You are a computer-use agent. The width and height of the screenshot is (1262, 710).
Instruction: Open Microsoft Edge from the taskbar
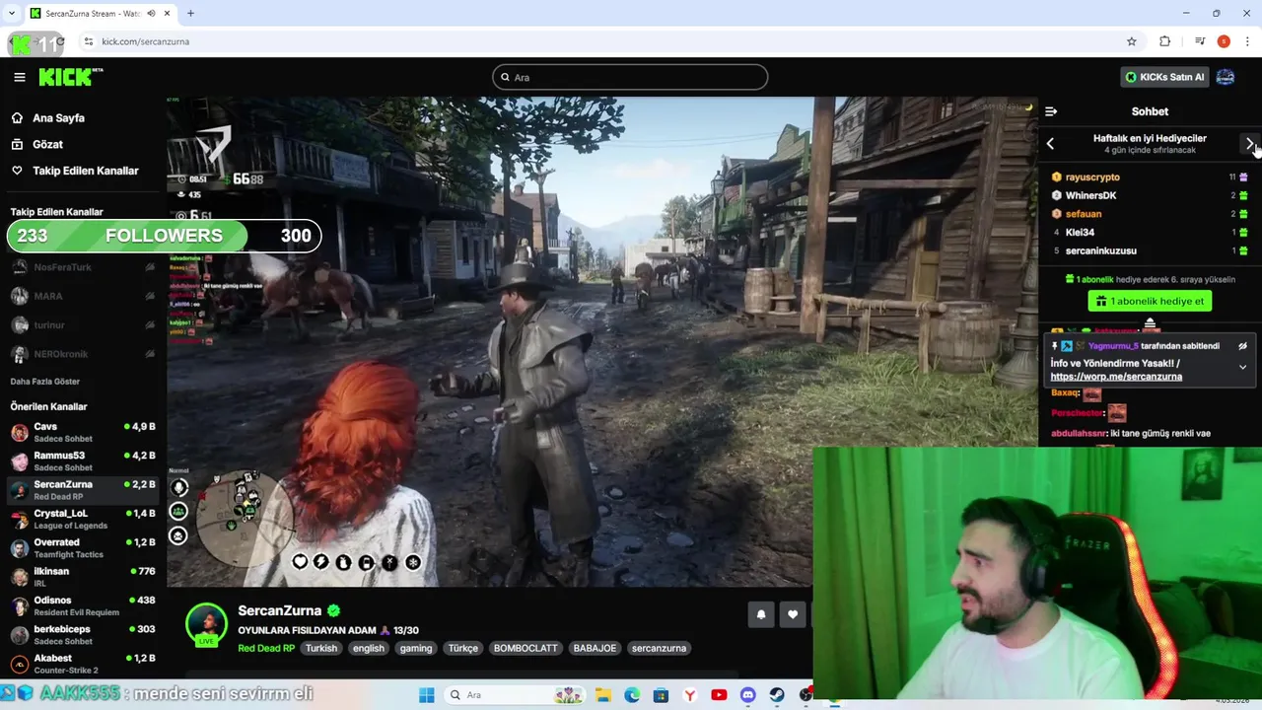(x=632, y=695)
